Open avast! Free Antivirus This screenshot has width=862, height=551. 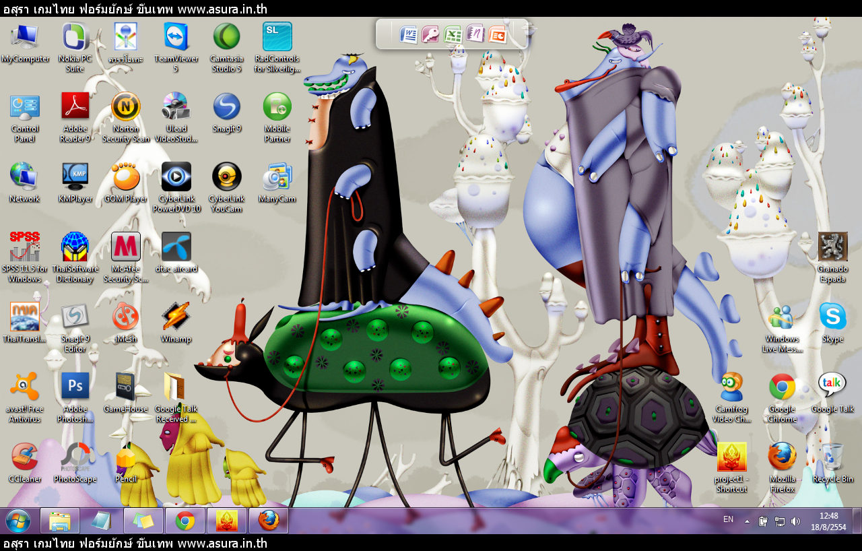25,398
